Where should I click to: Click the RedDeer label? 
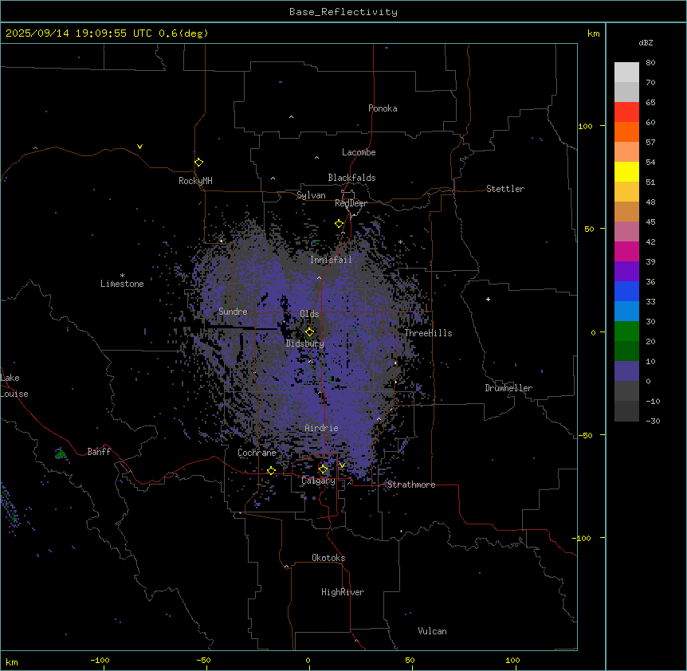(x=351, y=203)
